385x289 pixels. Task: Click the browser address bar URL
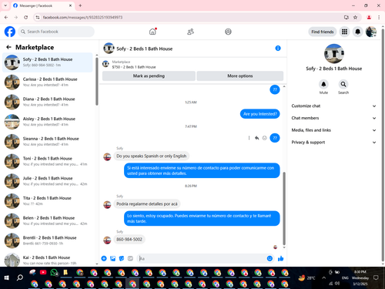coord(82,17)
